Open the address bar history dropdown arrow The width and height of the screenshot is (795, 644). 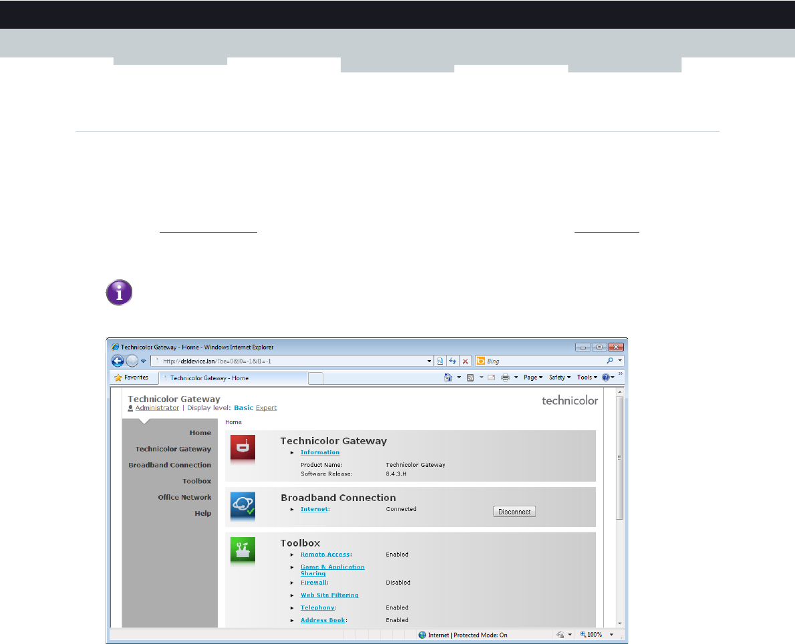point(429,361)
